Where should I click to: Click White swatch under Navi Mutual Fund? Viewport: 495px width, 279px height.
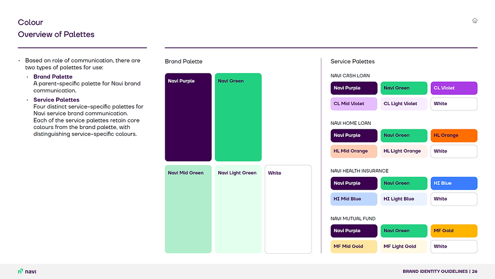[454, 247]
